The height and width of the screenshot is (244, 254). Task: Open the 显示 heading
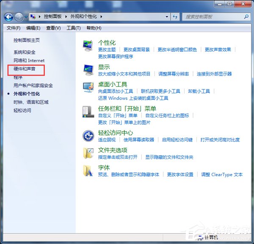click(x=104, y=67)
